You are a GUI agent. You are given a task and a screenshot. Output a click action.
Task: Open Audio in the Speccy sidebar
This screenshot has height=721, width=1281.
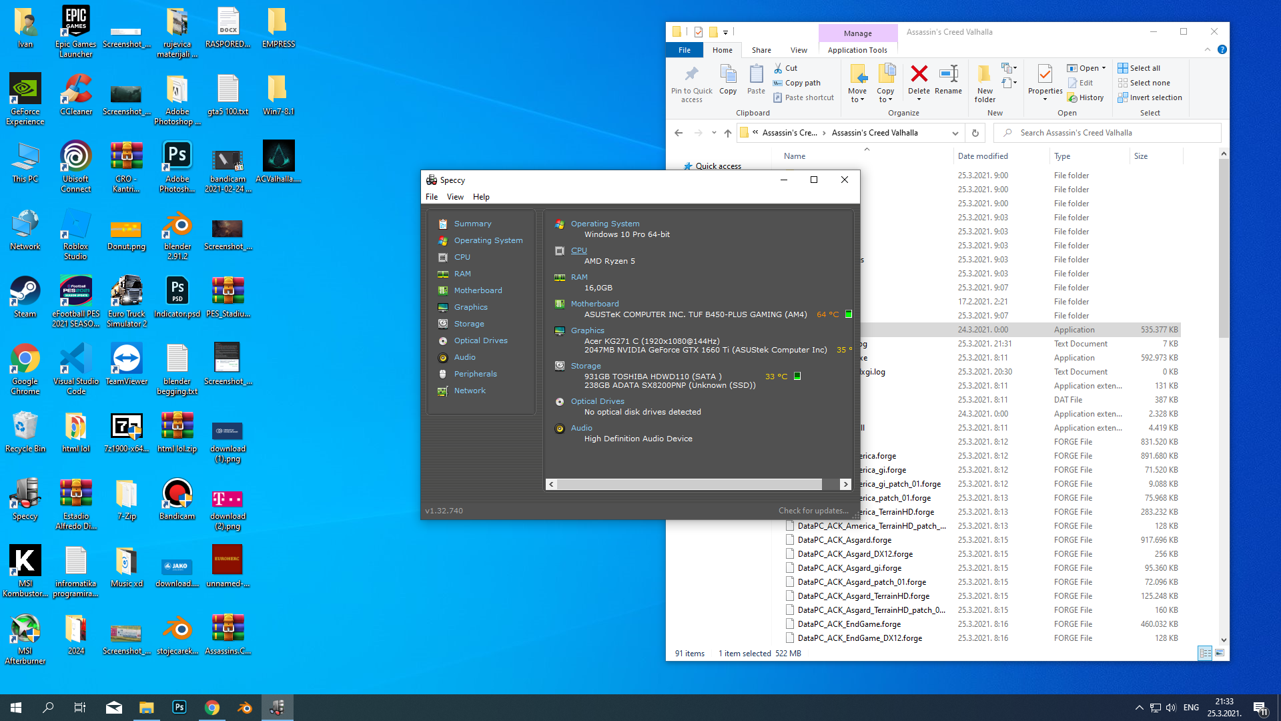[x=464, y=357]
